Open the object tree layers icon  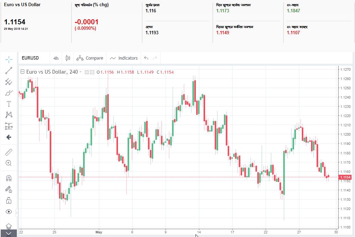[x=9, y=226]
